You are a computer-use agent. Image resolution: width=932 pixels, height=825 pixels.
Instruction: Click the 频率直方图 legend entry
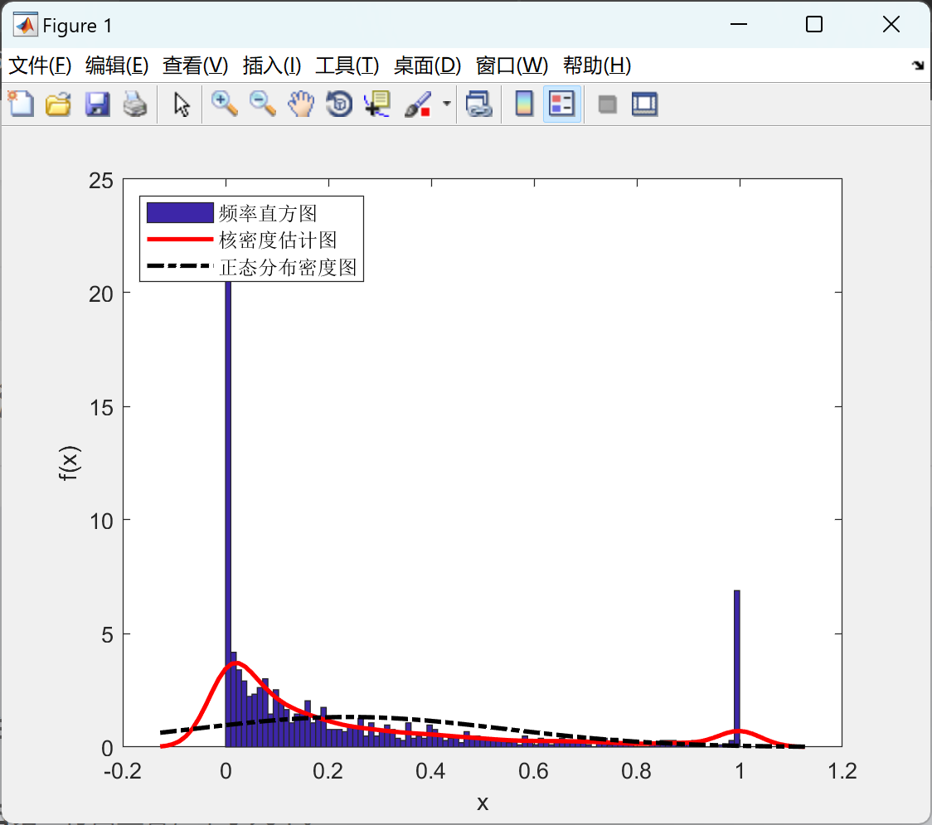coord(268,213)
